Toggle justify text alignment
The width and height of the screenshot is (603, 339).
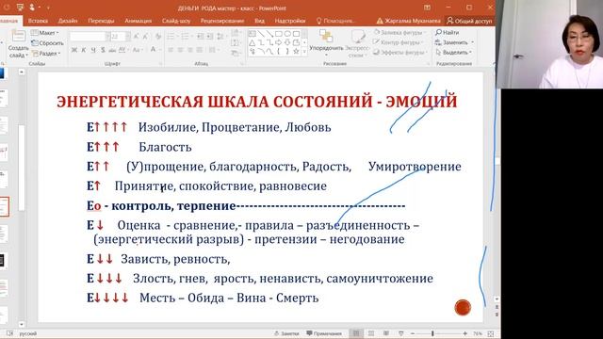click(200, 50)
